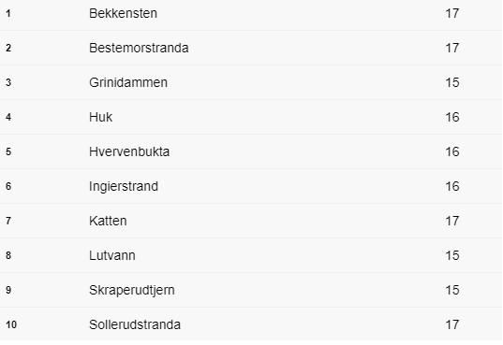Open the Grinidammen entry

tap(128, 82)
